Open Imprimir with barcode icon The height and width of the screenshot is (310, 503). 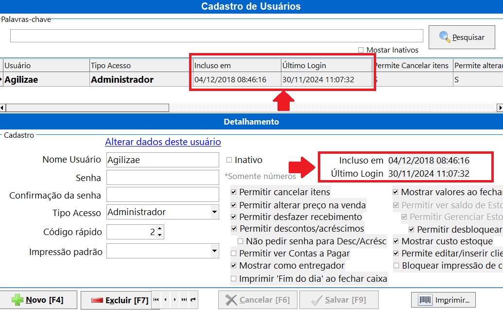pyautogui.click(x=443, y=300)
